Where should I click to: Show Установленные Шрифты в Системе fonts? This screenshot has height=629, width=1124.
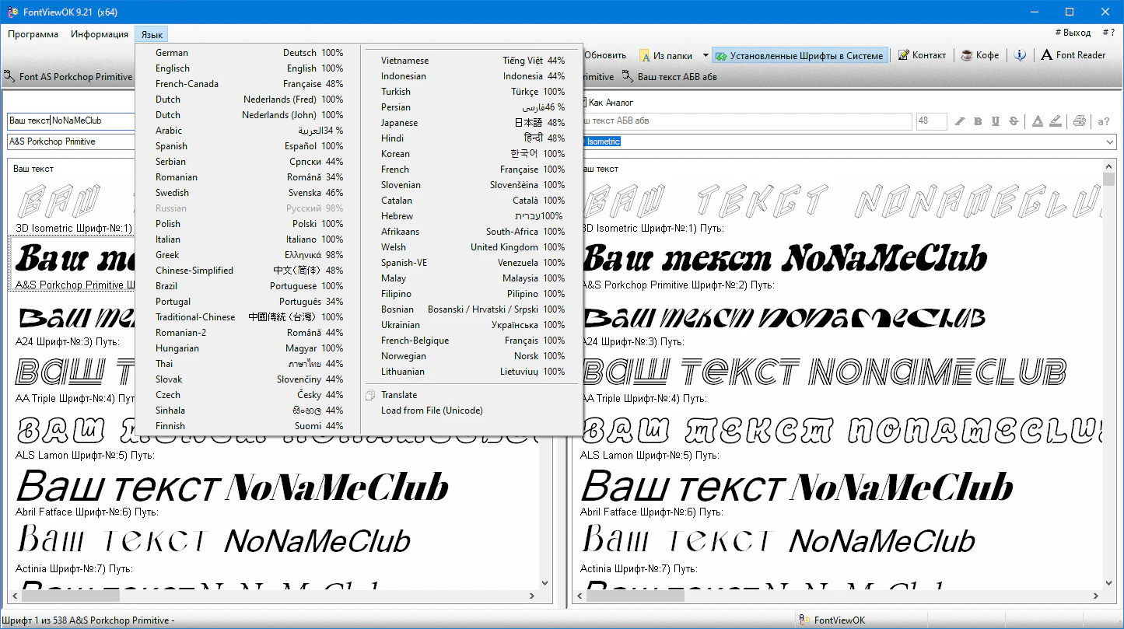coord(799,55)
